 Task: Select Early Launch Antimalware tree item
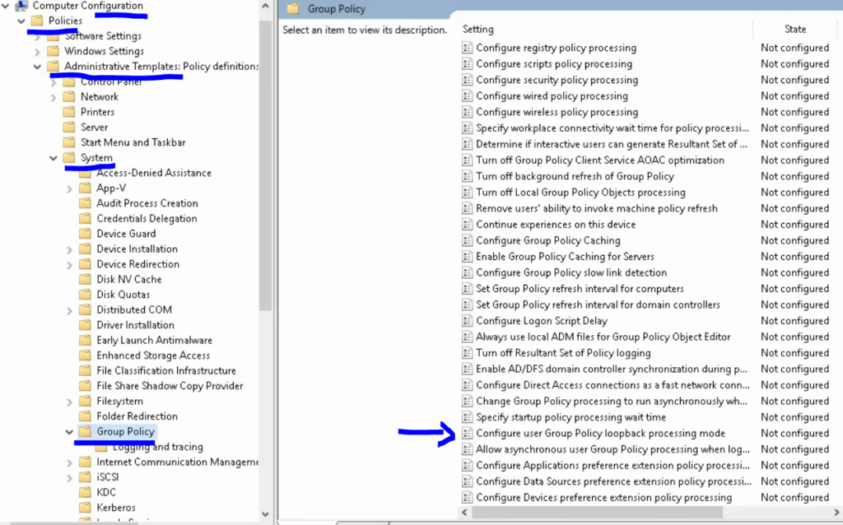pyautogui.click(x=154, y=340)
